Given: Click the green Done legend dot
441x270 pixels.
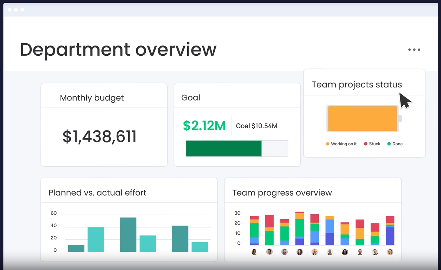Looking at the screenshot, I should [x=389, y=144].
